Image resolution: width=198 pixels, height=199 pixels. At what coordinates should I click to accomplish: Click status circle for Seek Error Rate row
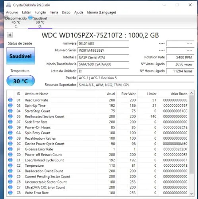point(10,122)
